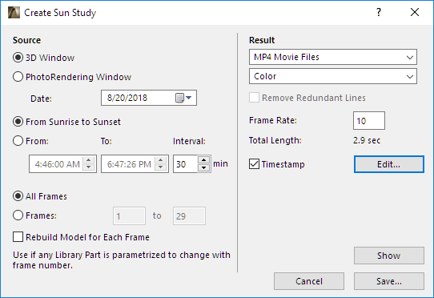Viewport: 434px width, 298px height.
Task: Open the MP4 Movie Files format dropdown
Action: [333, 57]
